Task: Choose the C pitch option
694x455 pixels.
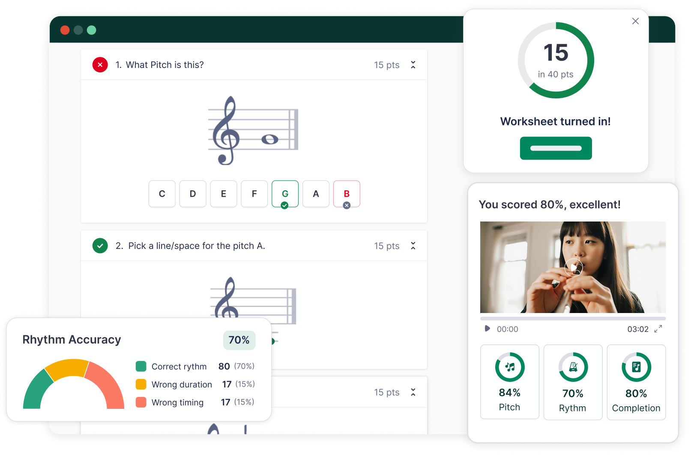Action: pyautogui.click(x=162, y=194)
